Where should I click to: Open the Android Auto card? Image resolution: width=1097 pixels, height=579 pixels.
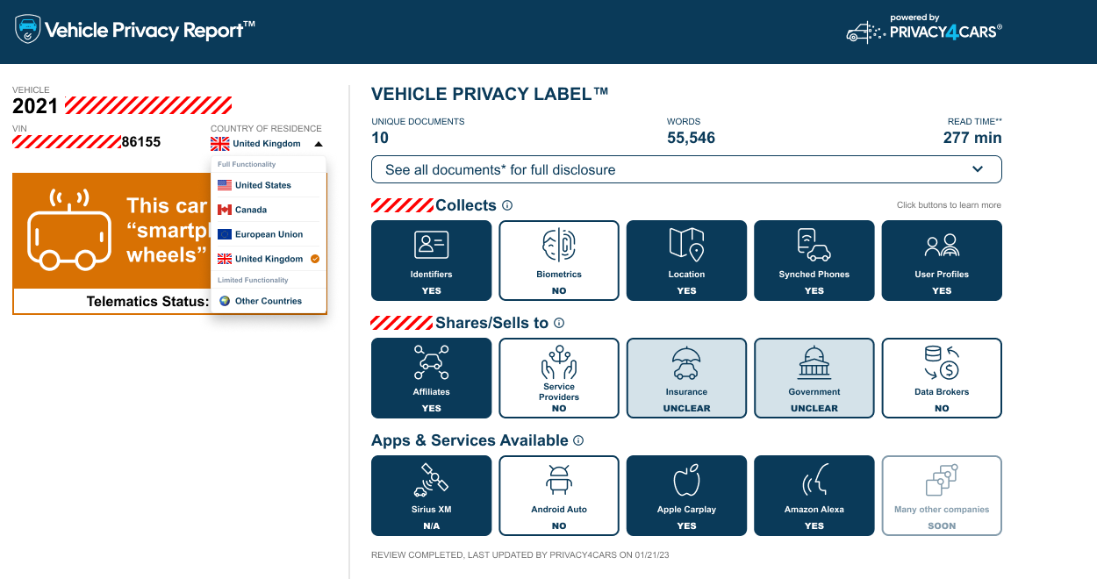click(x=559, y=496)
